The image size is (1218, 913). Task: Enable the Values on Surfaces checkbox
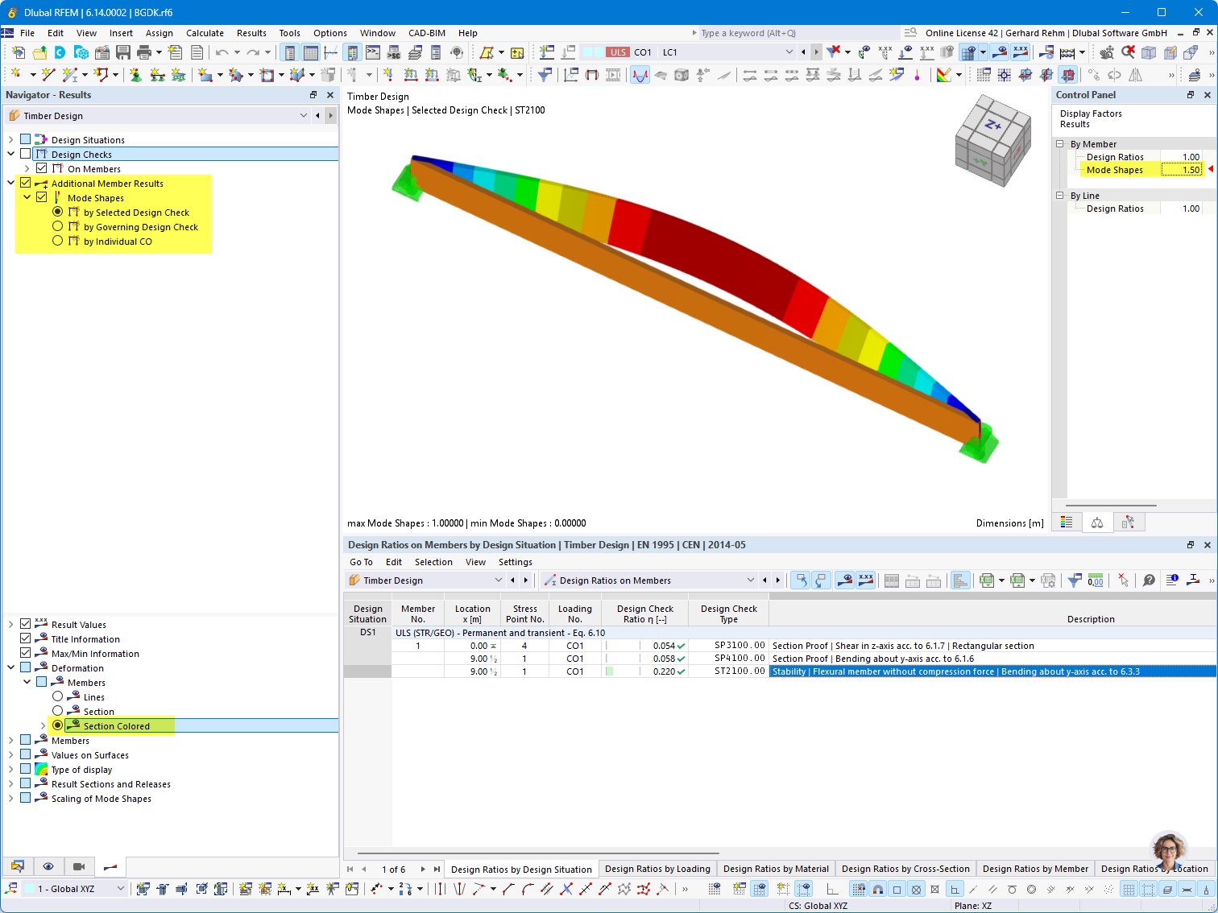coord(26,754)
